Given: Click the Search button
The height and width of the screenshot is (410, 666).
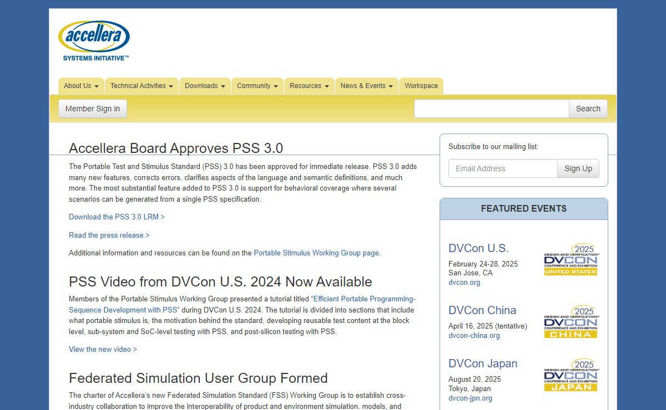Looking at the screenshot, I should pos(588,109).
